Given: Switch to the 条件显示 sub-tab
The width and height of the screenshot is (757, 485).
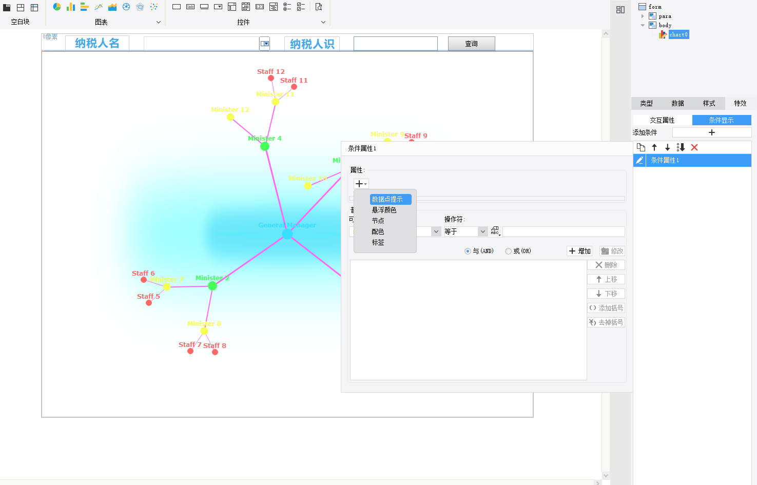Looking at the screenshot, I should coord(722,120).
